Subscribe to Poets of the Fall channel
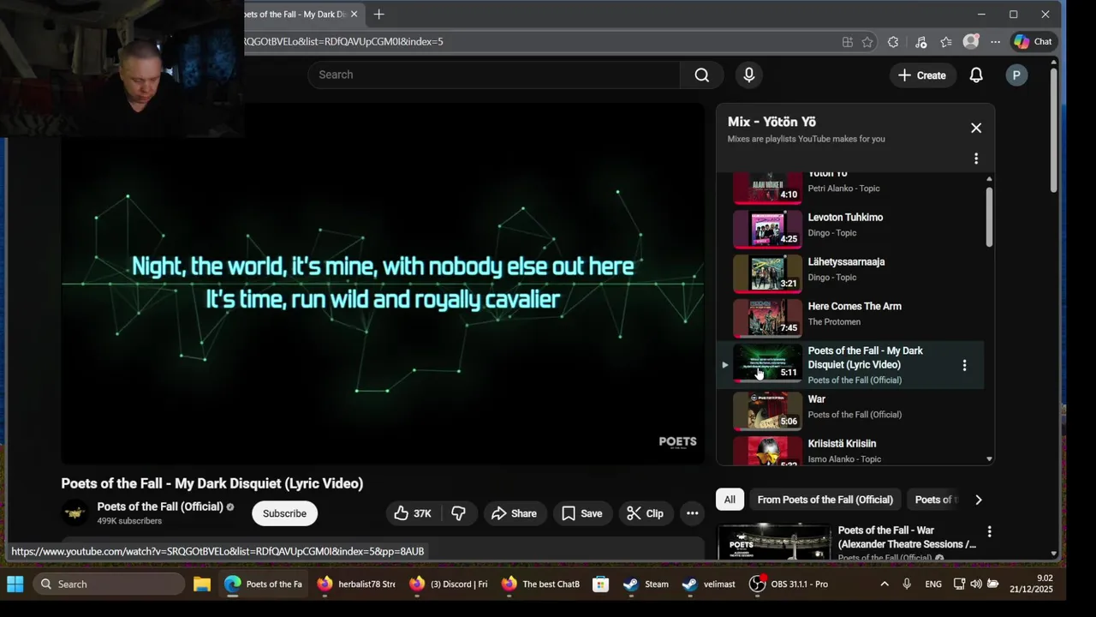 point(284,513)
